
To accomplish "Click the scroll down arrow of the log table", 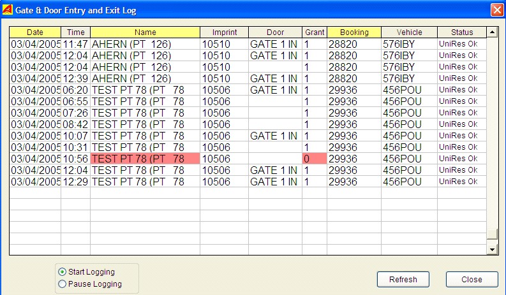I will click(492, 249).
